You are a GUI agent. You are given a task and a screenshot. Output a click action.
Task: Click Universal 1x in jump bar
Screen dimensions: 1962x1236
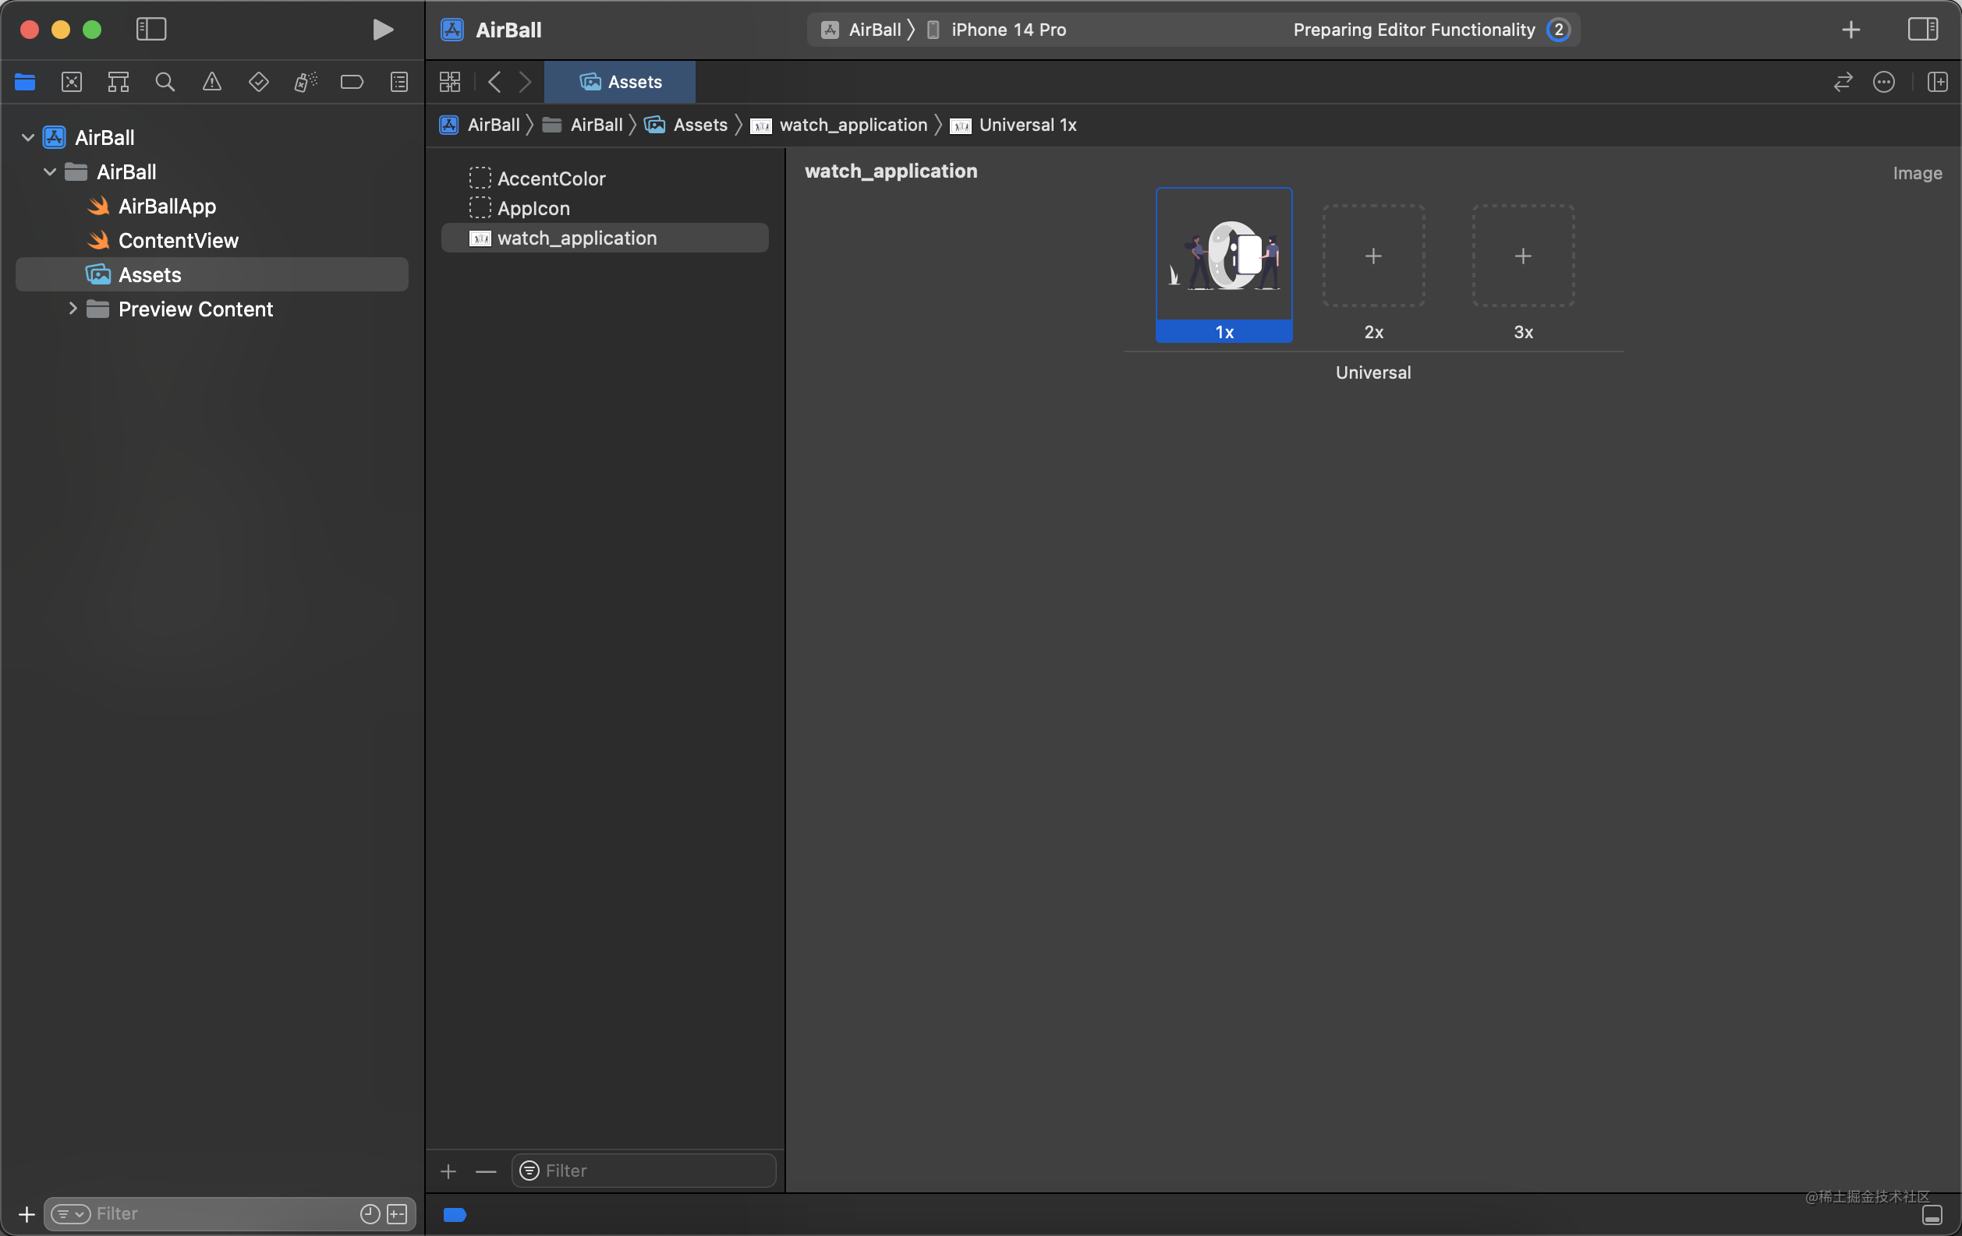pyautogui.click(x=1014, y=125)
